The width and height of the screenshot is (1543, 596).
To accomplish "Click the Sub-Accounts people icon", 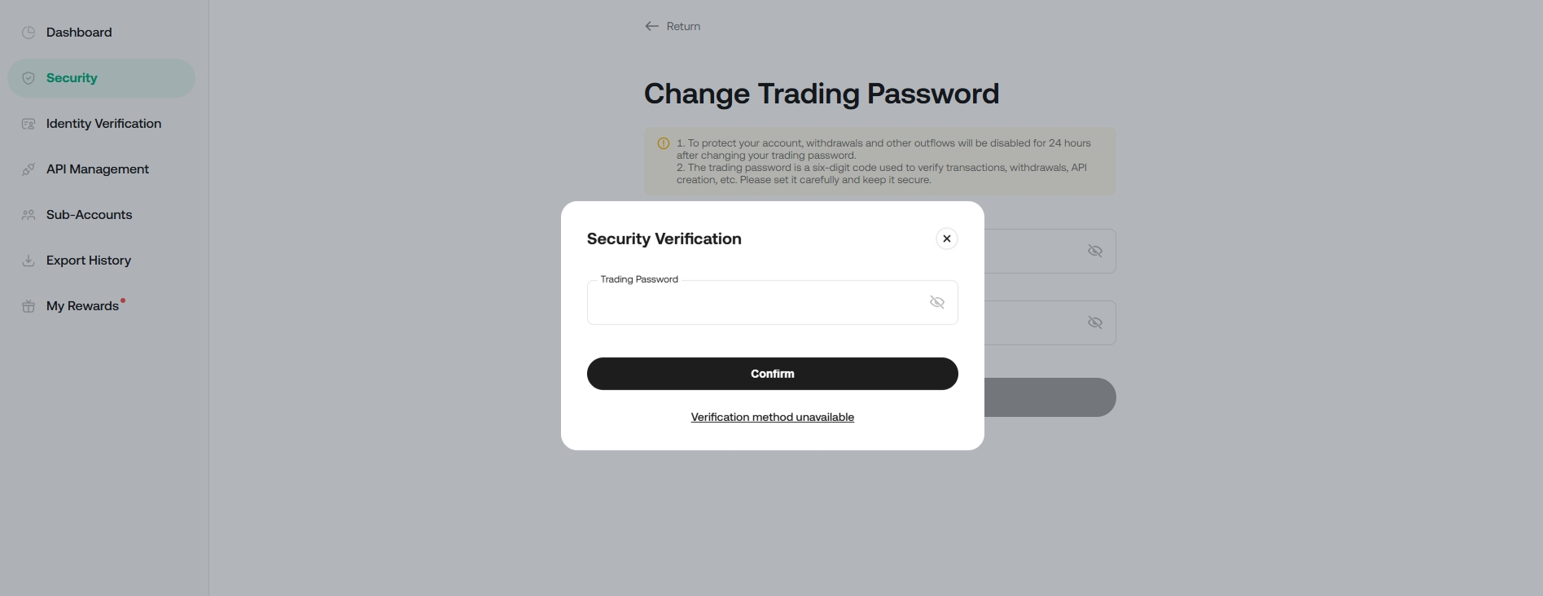I will 28,215.
